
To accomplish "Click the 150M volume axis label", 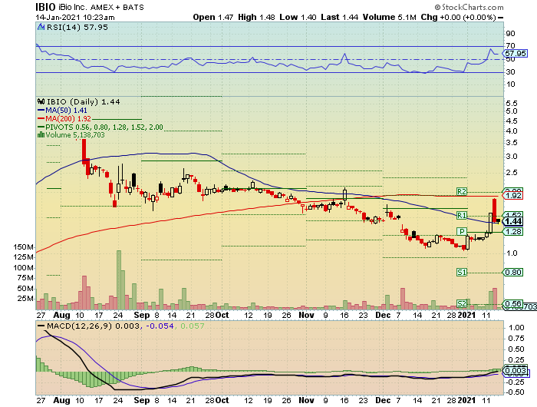I will point(23,247).
